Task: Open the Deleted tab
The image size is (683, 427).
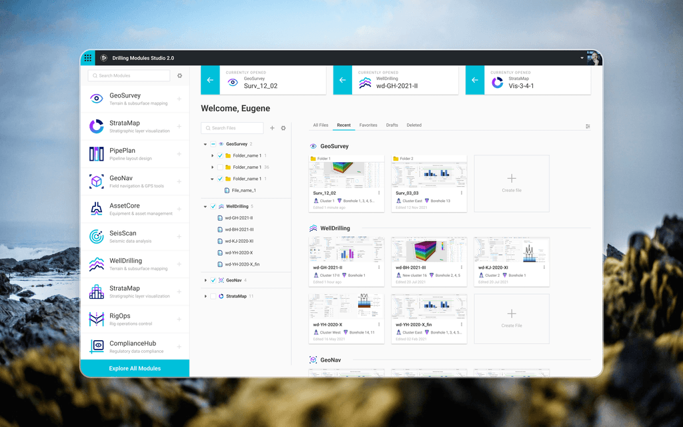Action: [414, 125]
